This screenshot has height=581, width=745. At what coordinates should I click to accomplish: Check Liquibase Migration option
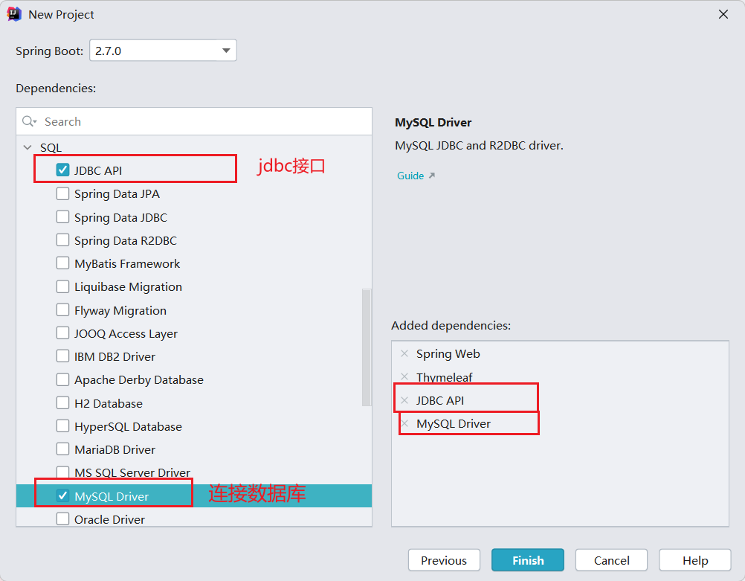tap(62, 286)
